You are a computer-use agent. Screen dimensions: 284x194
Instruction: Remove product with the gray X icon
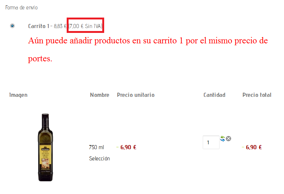click(229, 139)
